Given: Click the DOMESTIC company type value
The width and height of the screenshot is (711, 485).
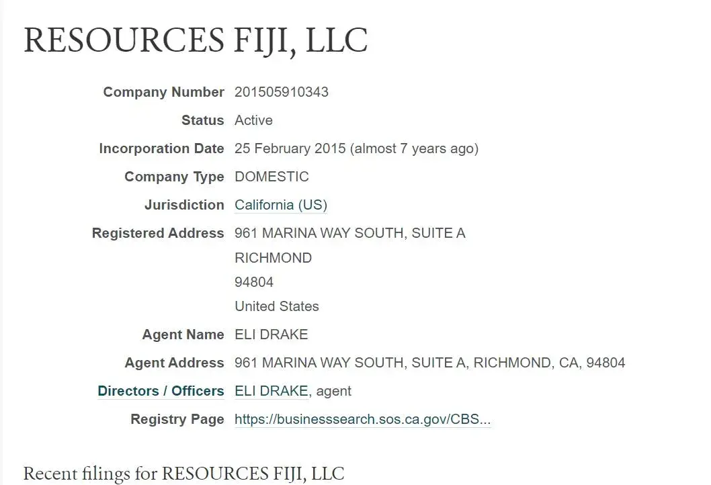Looking at the screenshot, I should (x=271, y=177).
